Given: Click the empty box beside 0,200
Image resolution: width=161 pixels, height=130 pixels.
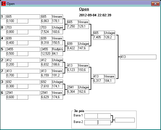Looking at the screenshot, I should (x=23, y=64).
